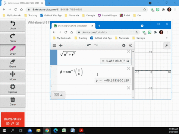Click the Undo tool on the whiteboard sidebar
Viewport: 179px width, 134px height.
click(13, 25)
